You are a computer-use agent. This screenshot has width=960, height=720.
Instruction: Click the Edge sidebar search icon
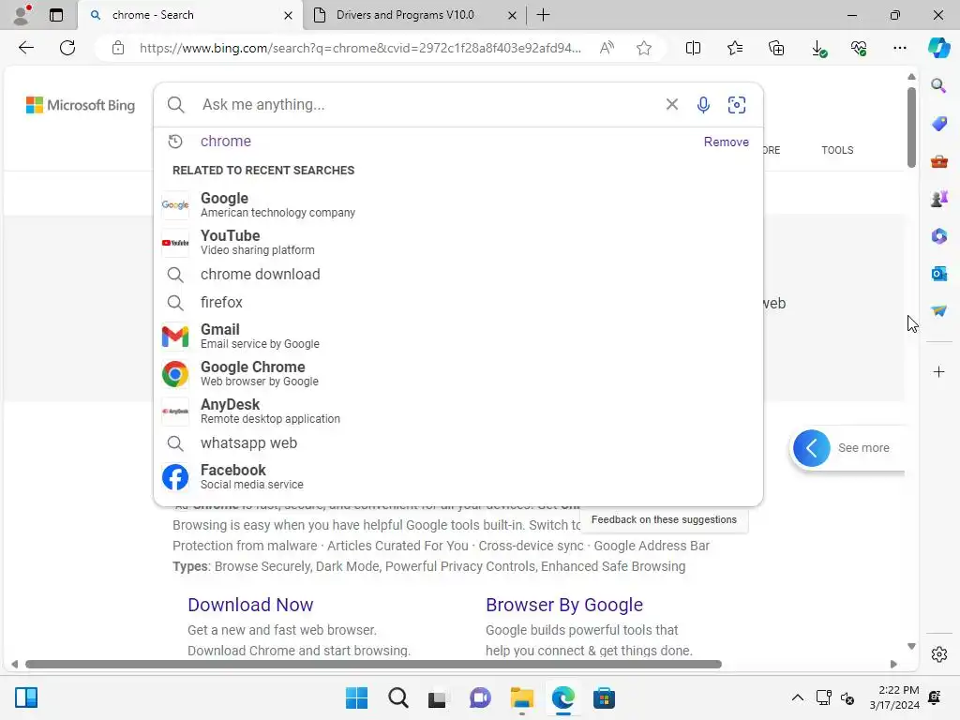point(938,85)
